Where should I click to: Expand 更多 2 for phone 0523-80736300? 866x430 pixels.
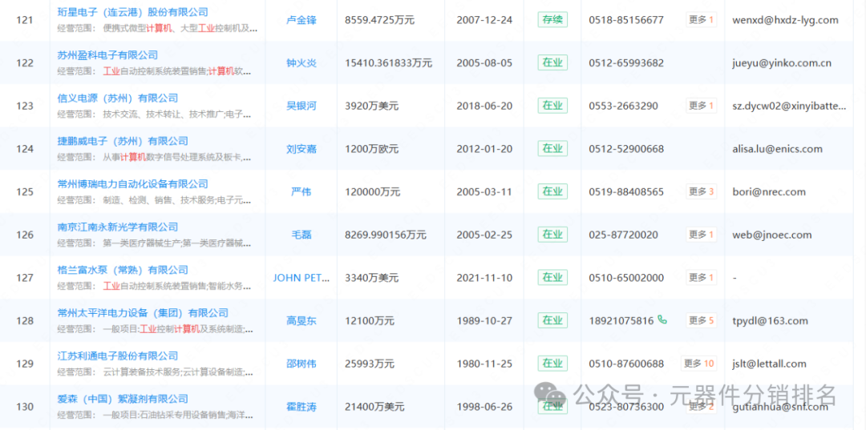[702, 406]
